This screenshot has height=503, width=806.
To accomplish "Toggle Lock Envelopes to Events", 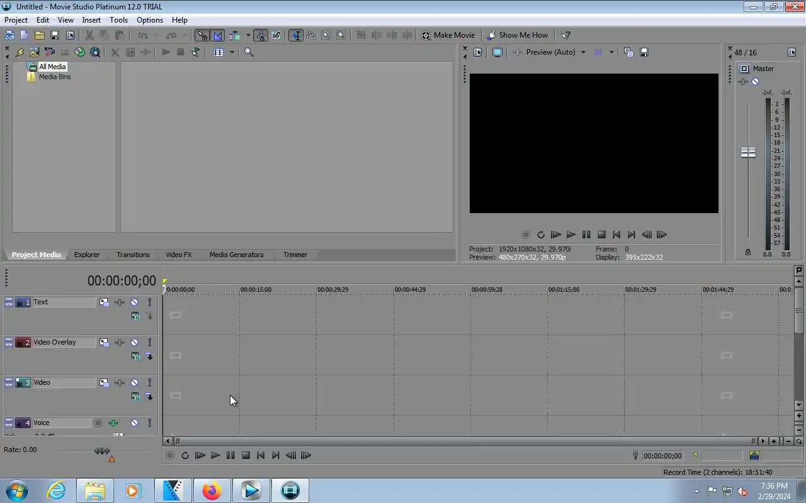I will [x=261, y=35].
